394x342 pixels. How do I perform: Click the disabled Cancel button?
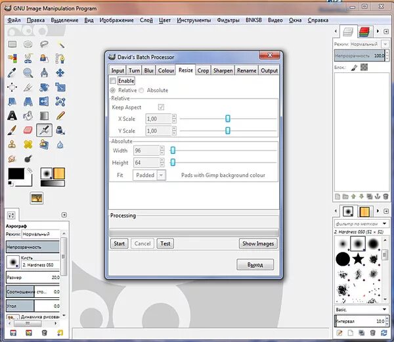point(142,243)
